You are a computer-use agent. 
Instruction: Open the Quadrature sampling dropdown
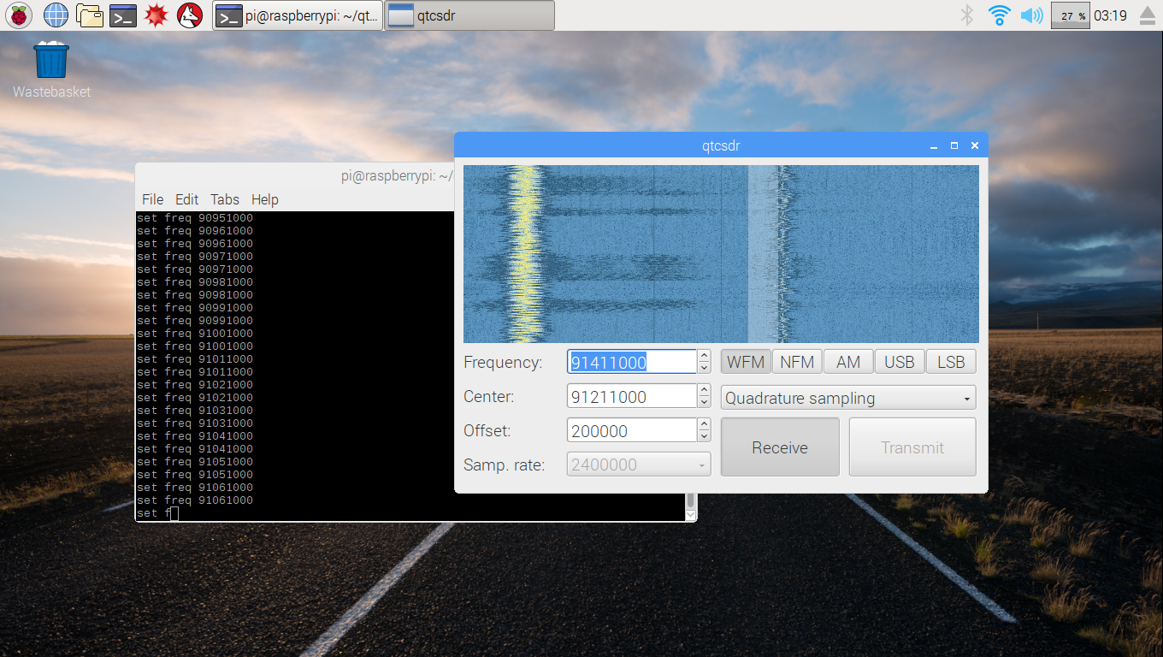click(x=847, y=397)
